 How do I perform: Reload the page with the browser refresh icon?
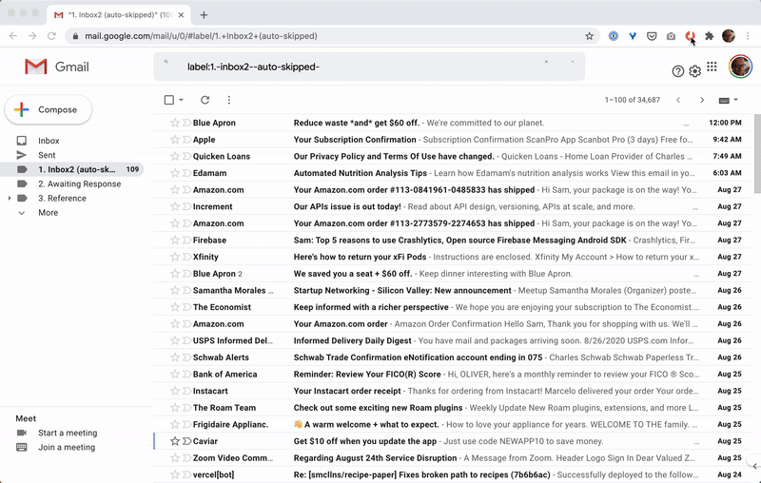tap(51, 36)
